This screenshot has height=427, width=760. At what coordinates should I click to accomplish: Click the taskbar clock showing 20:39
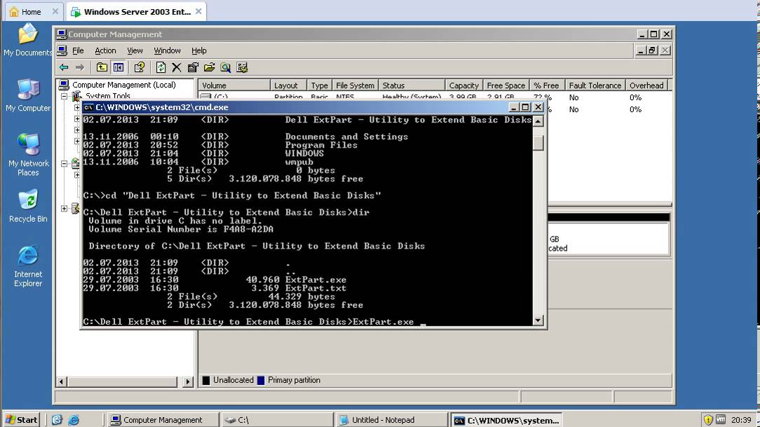tap(741, 420)
